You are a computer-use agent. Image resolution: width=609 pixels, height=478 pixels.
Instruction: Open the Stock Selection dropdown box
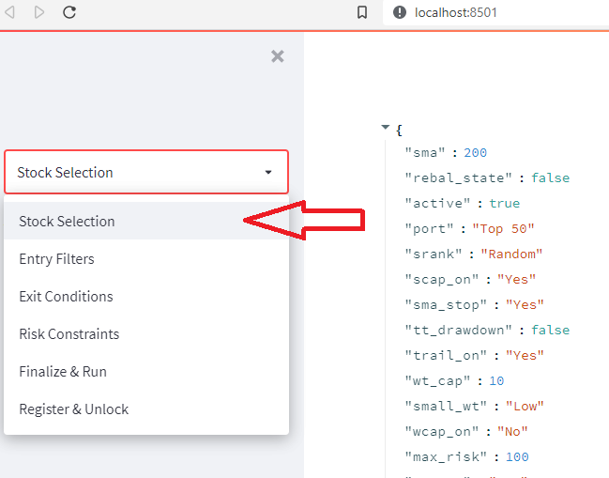point(146,172)
